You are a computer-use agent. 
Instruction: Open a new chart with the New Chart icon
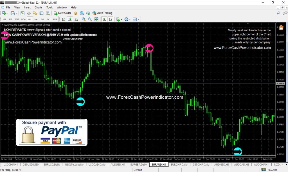click(4, 13)
